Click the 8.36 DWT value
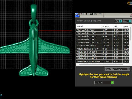This screenshot has height=99, width=132. pyautogui.click(x=116, y=46)
